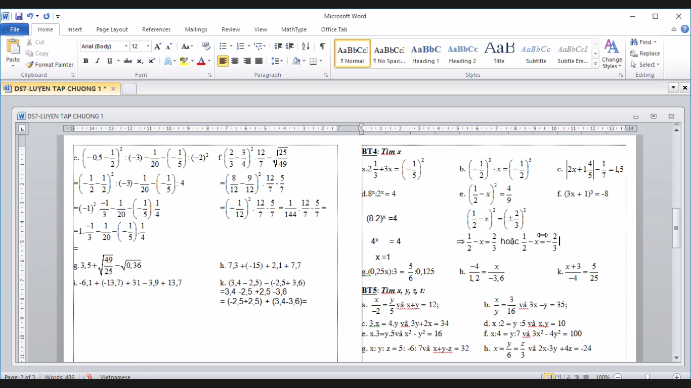
Task: Toggle Bold formatting
Action: coord(85,61)
